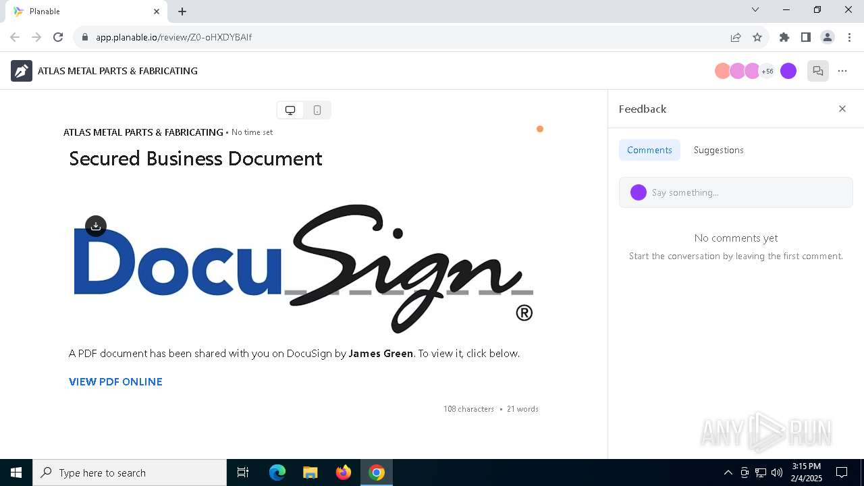Open the volume control in tray
This screenshot has width=864, height=486.
[x=777, y=473]
